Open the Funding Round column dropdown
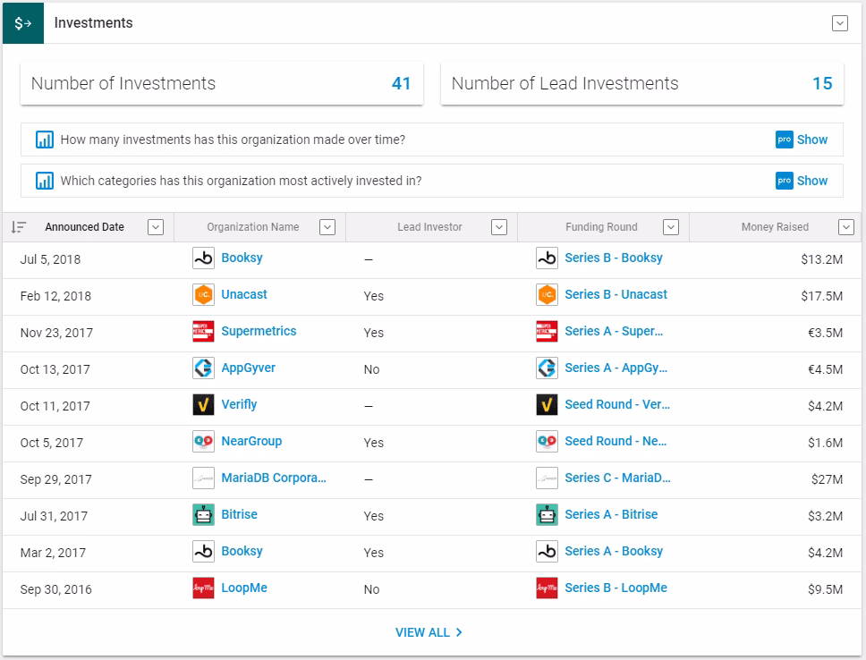 (671, 227)
